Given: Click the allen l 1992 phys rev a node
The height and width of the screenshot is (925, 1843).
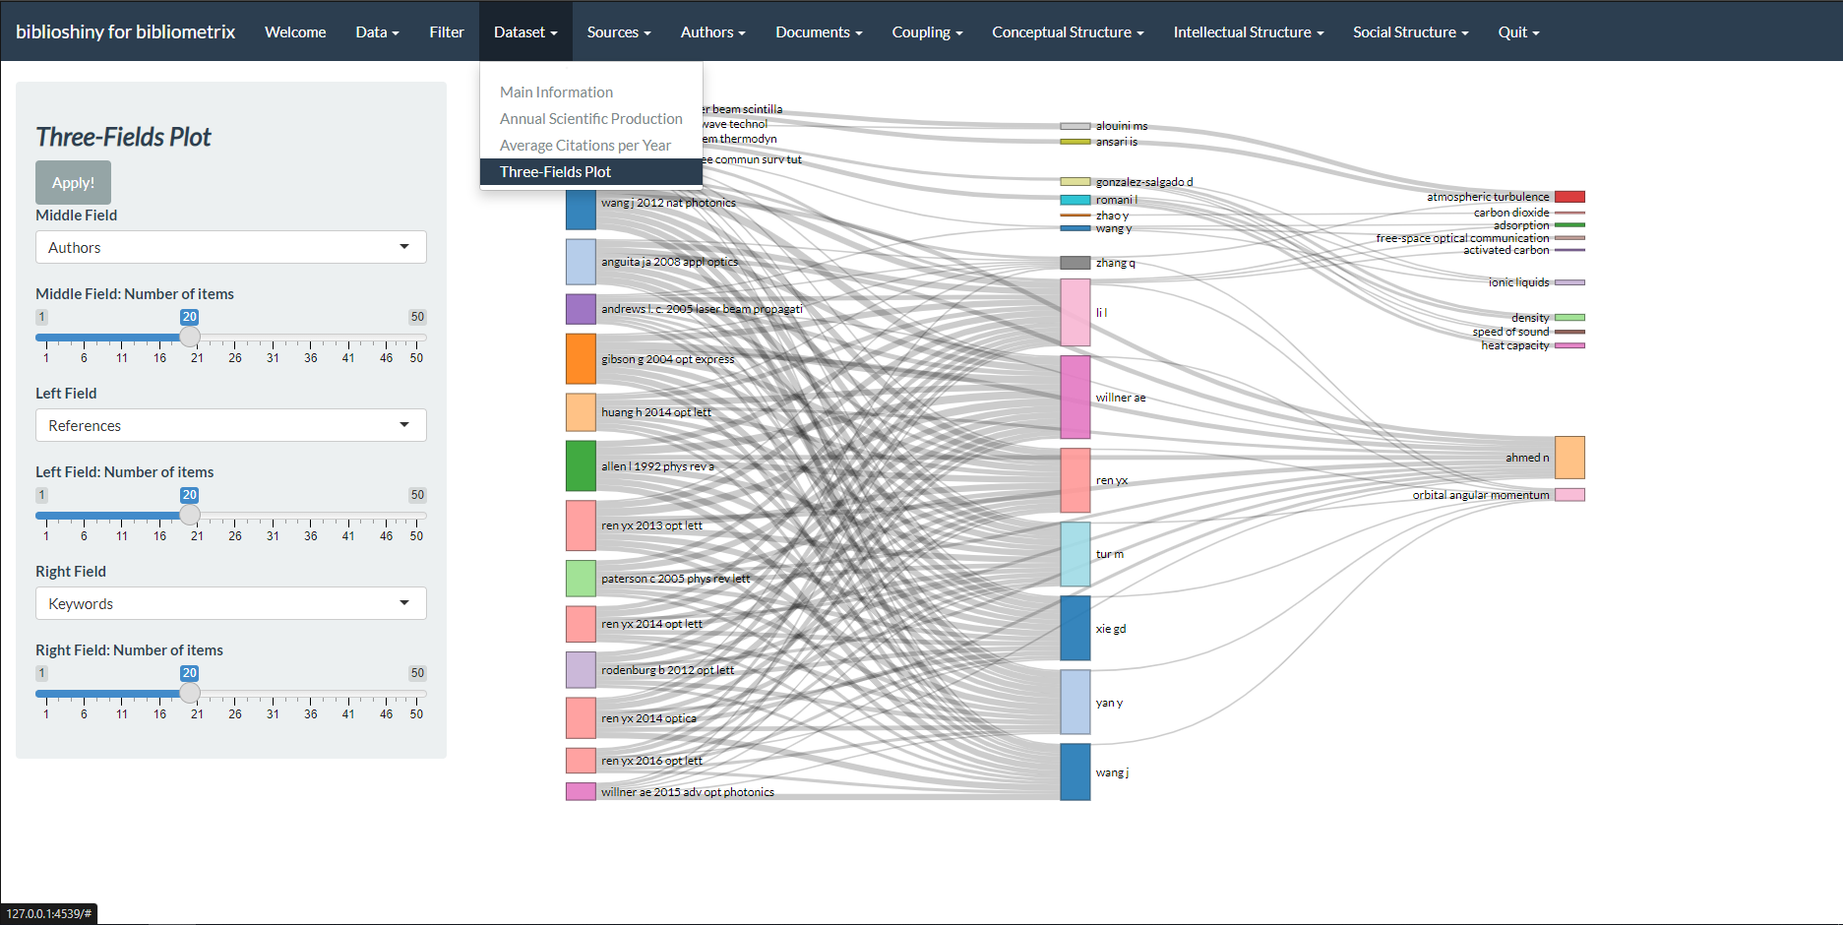Looking at the screenshot, I should click(x=581, y=466).
